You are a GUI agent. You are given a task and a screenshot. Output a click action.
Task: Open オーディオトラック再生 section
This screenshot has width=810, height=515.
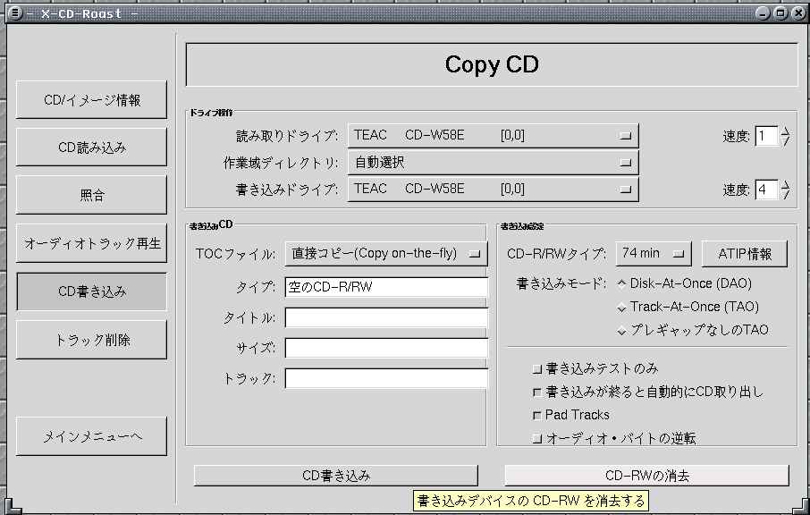91,243
